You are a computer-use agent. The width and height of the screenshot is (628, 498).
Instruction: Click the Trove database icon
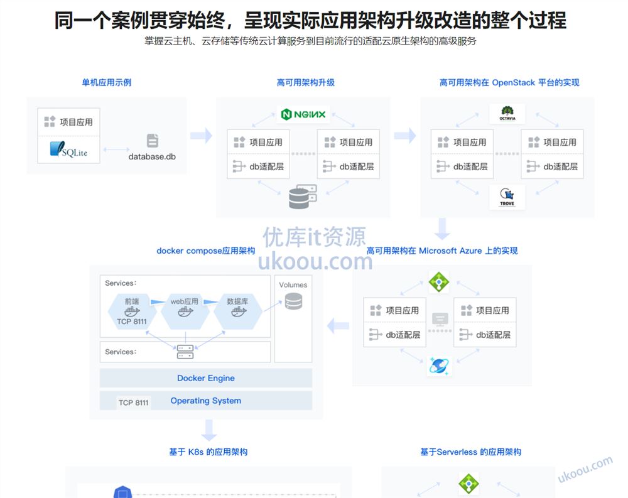[x=507, y=197]
